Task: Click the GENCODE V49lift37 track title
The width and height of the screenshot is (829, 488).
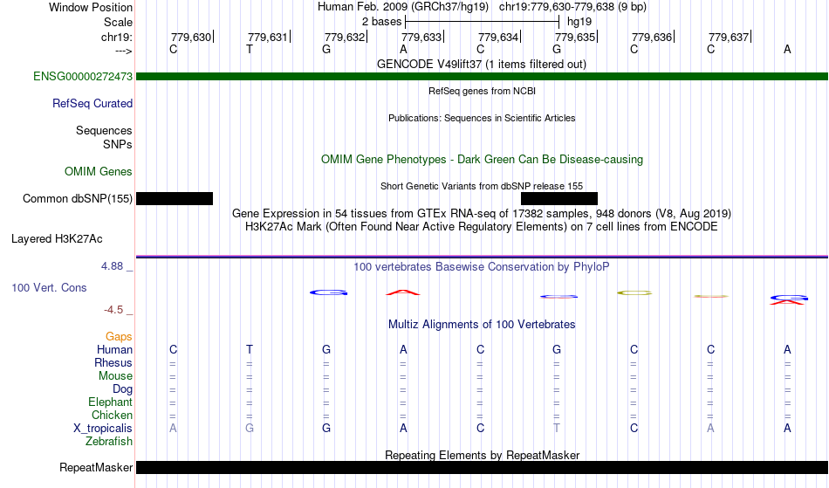Action: [x=482, y=64]
